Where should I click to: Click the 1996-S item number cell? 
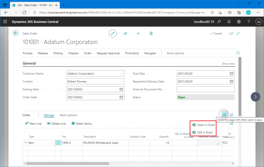click(x=72, y=143)
